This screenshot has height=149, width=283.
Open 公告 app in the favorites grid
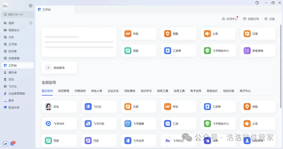tap(218, 34)
